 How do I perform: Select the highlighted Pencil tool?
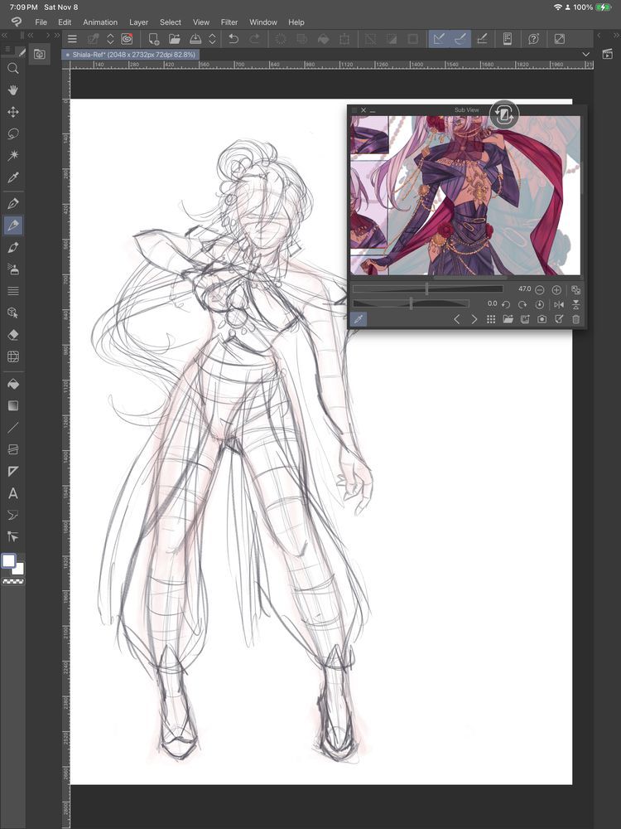tap(13, 225)
